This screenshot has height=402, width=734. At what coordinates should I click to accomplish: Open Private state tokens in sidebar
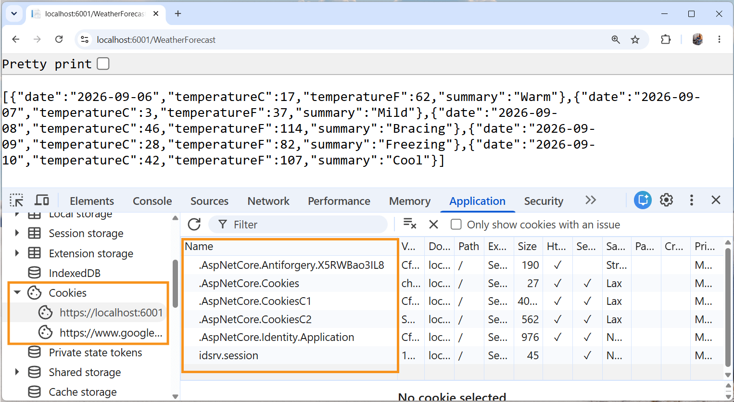point(95,352)
